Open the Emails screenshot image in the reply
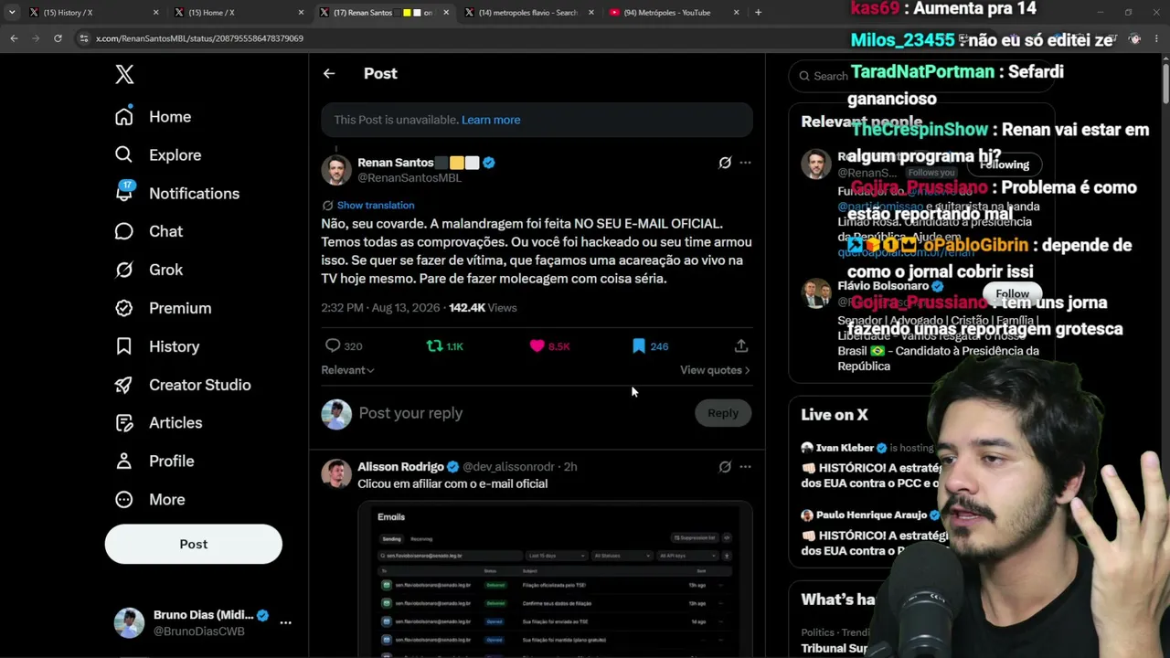Image resolution: width=1170 pixels, height=658 pixels. [555, 579]
